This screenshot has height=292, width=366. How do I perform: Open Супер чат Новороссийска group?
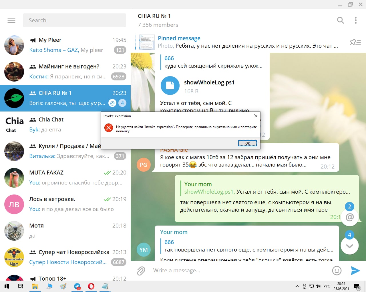(65, 257)
